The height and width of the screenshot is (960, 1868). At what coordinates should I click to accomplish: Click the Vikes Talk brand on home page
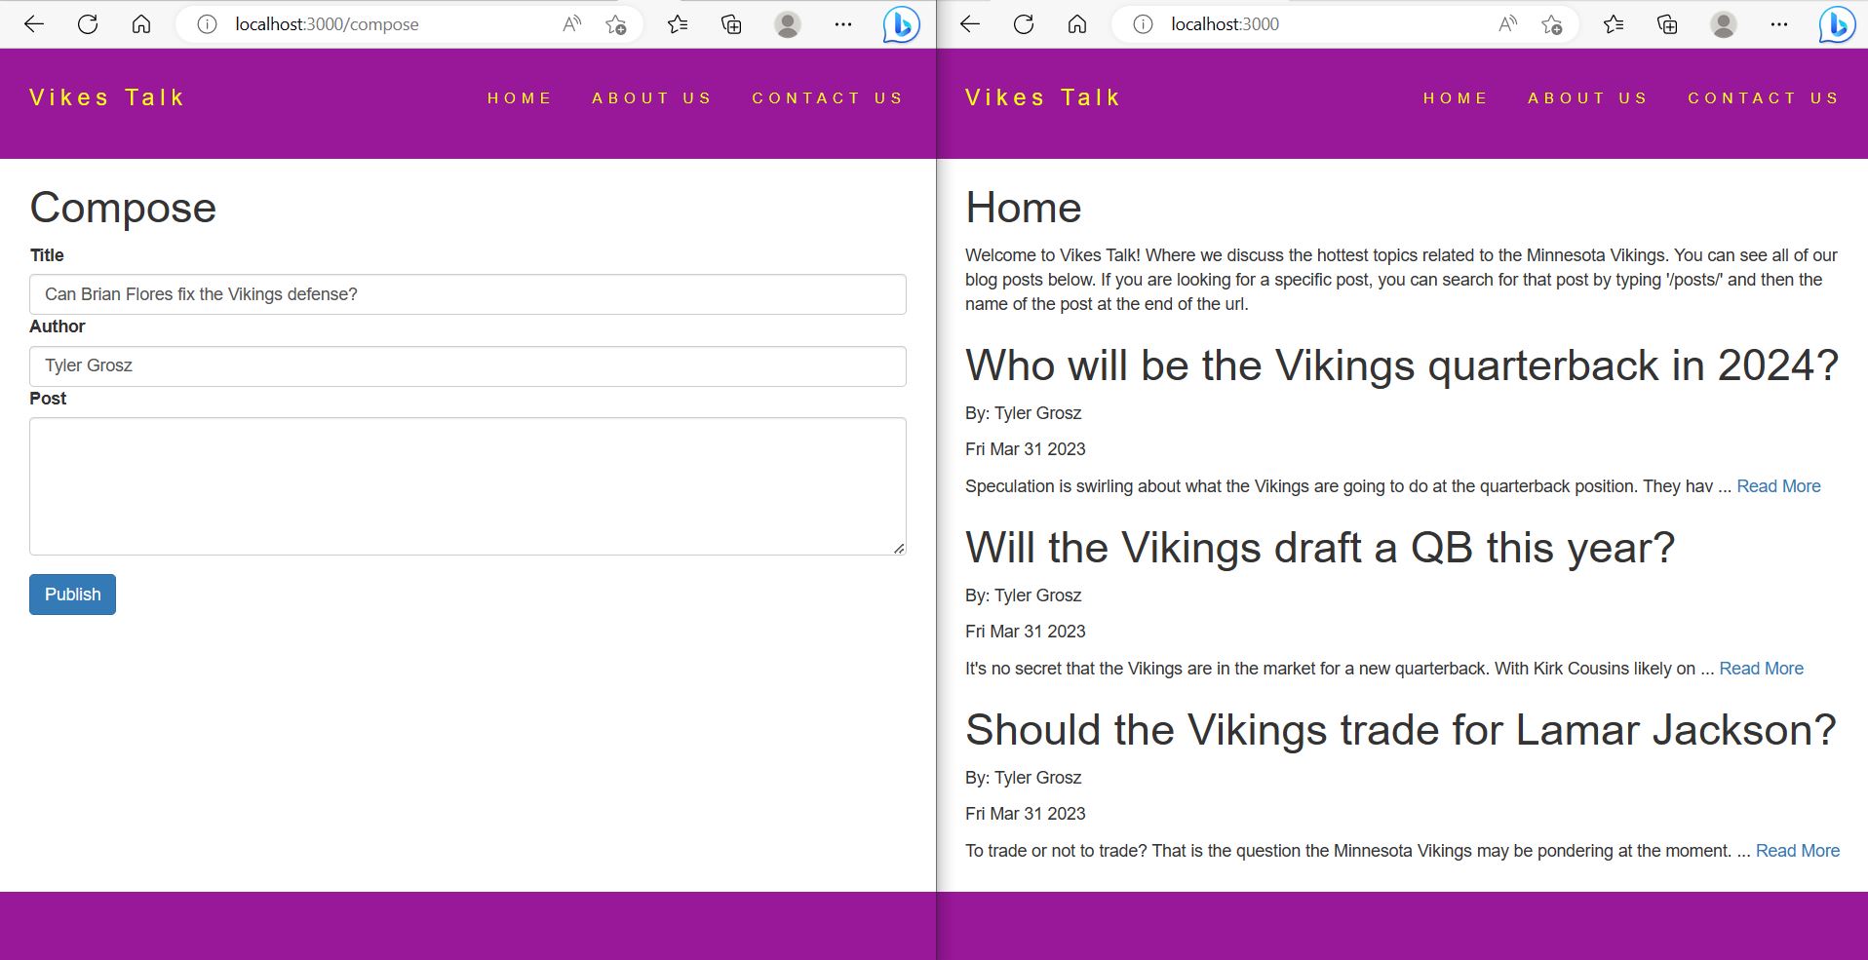pyautogui.click(x=1042, y=97)
